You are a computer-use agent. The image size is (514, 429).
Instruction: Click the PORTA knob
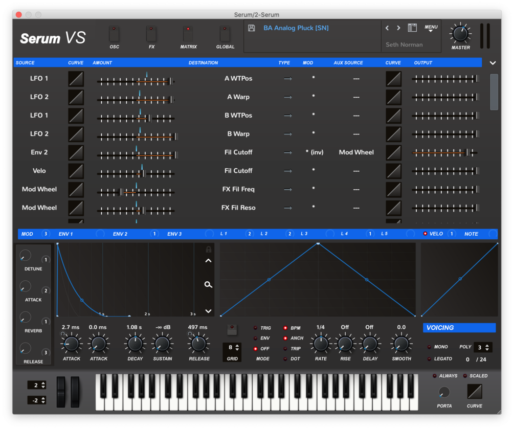(444, 392)
